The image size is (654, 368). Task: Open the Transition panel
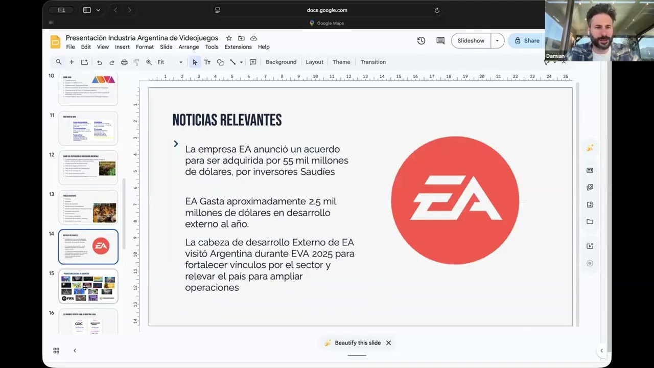pos(373,62)
